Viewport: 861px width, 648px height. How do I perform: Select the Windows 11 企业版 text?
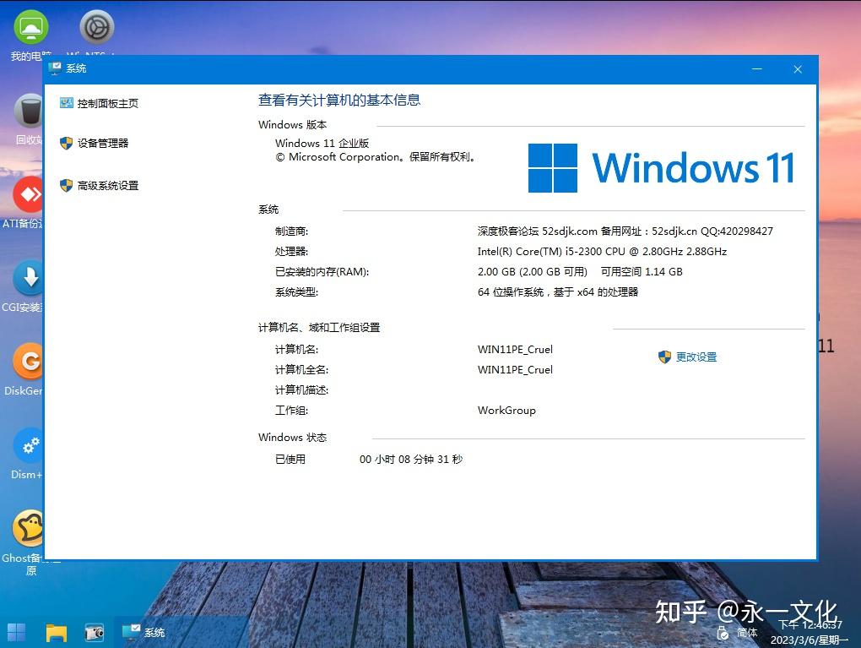tap(322, 144)
